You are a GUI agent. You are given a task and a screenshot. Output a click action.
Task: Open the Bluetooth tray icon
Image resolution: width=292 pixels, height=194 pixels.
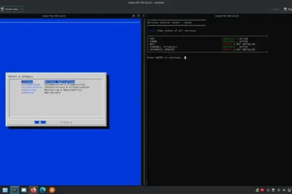point(278,190)
